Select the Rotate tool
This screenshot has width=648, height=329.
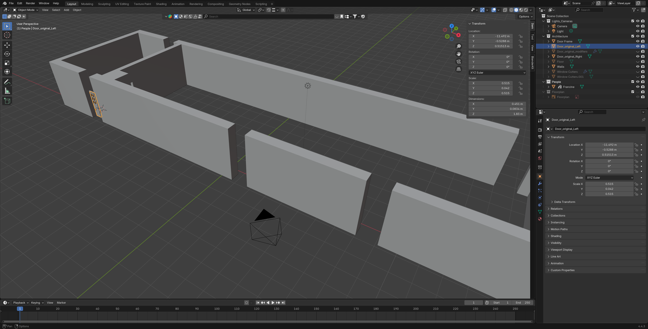coord(7,54)
